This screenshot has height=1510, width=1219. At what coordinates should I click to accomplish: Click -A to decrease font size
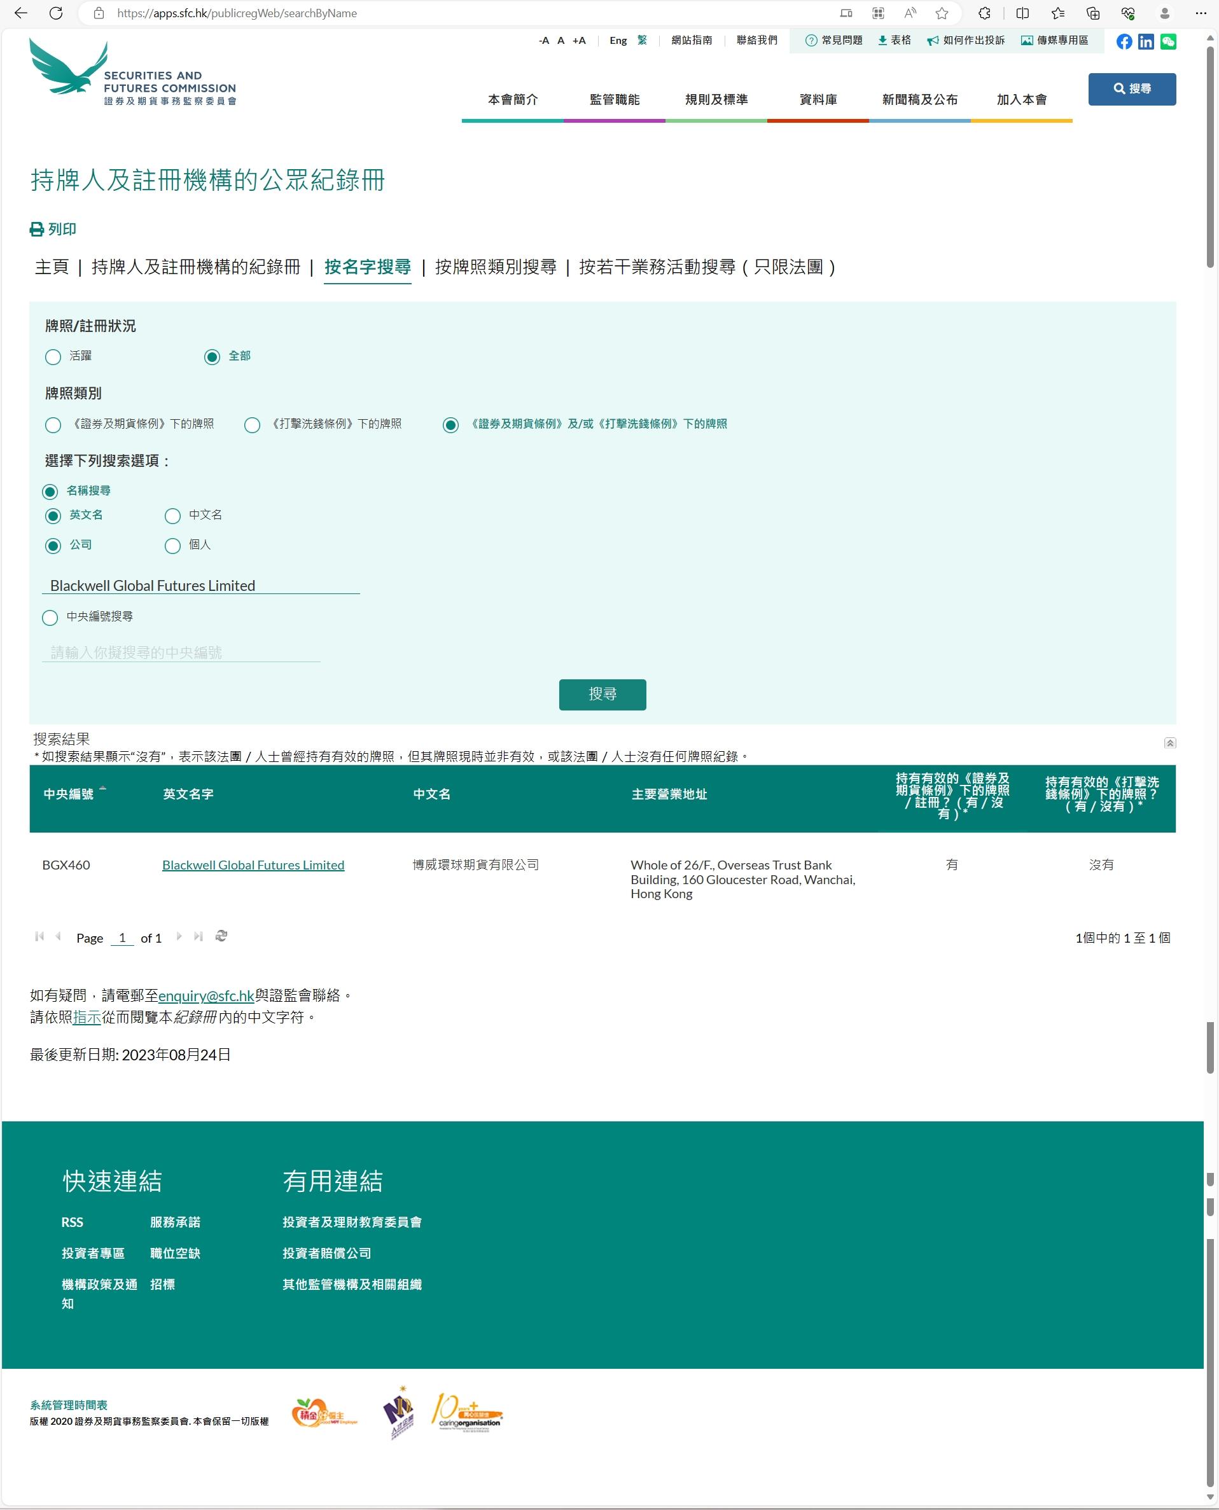tap(543, 41)
